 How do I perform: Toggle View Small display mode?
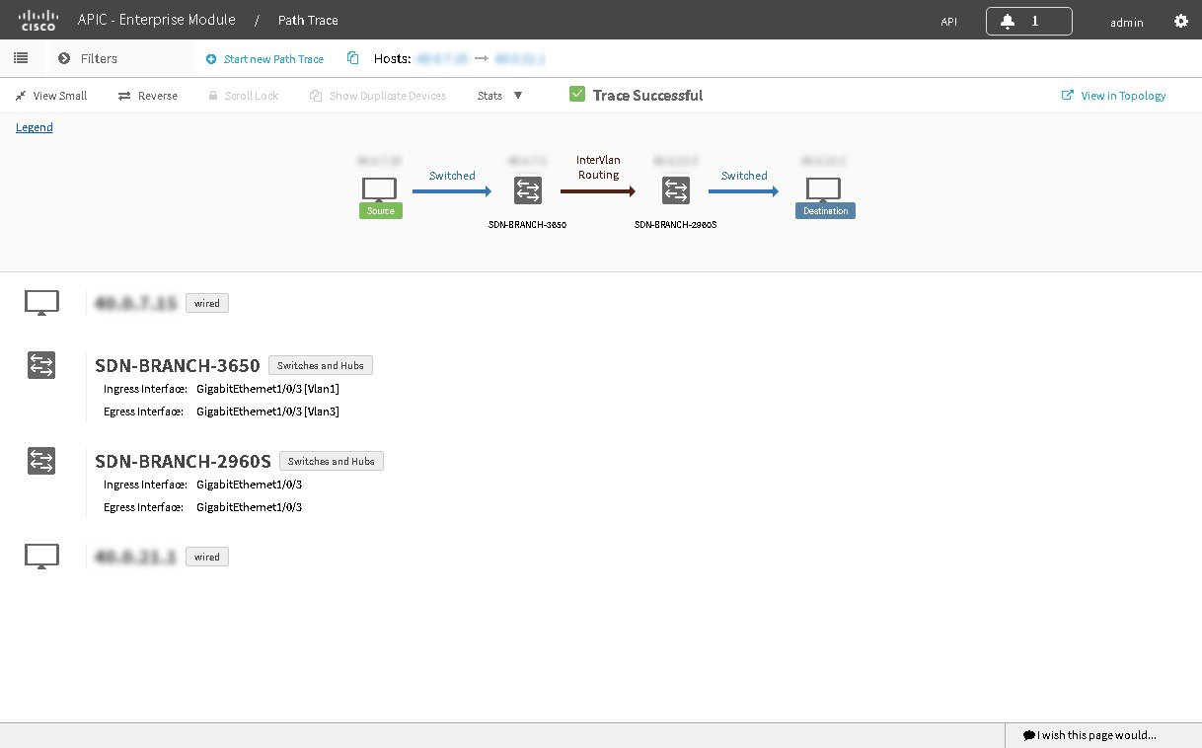pyautogui.click(x=51, y=95)
